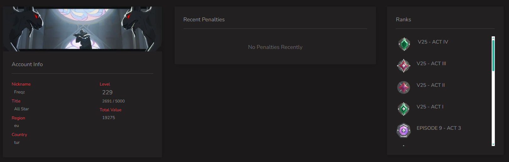Click the V25 ACT I rank icon

tap(404, 109)
